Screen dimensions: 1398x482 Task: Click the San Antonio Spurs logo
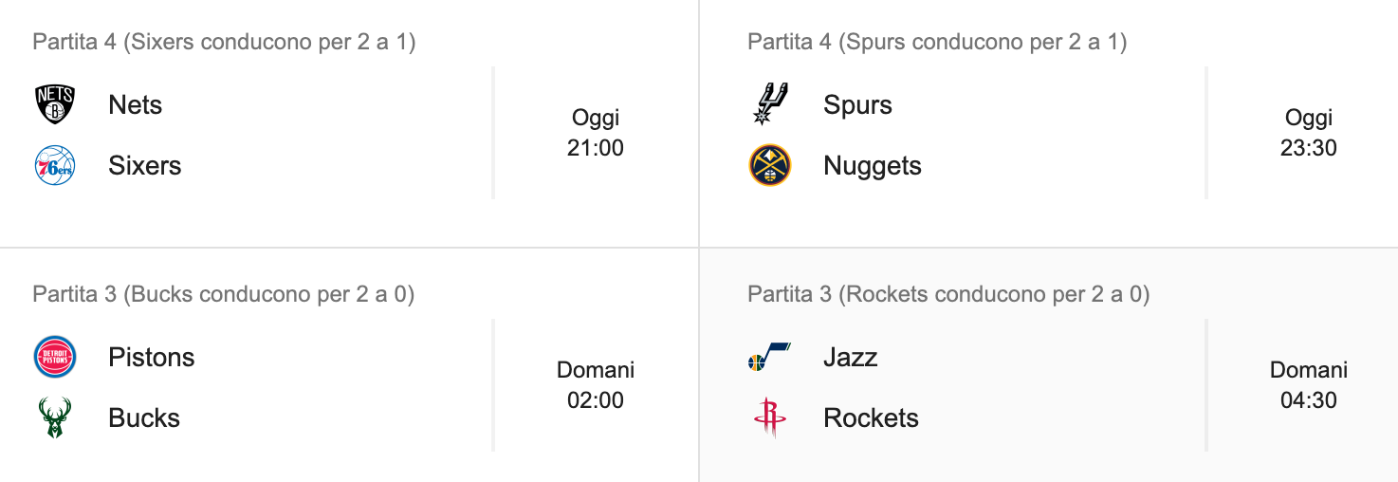coord(769,104)
